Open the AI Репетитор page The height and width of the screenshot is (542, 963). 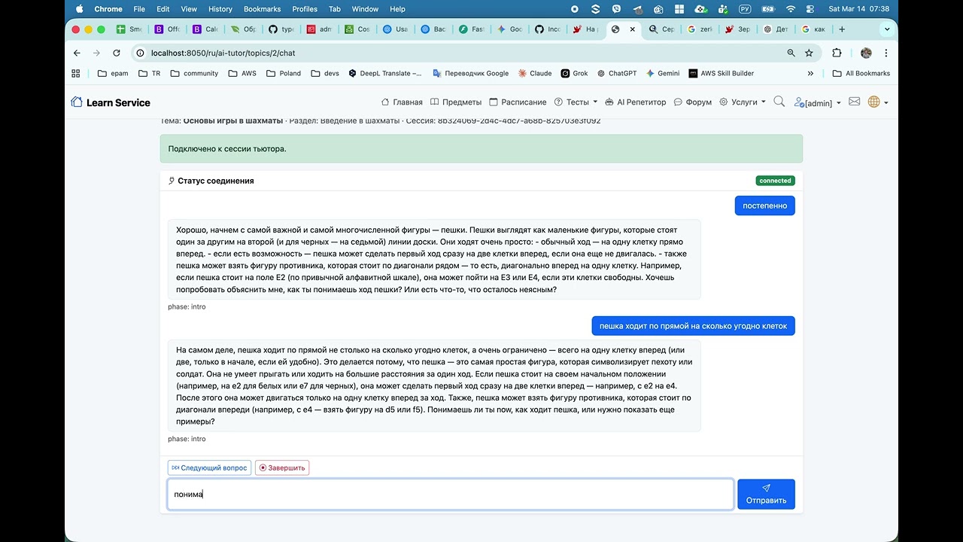pos(635,102)
